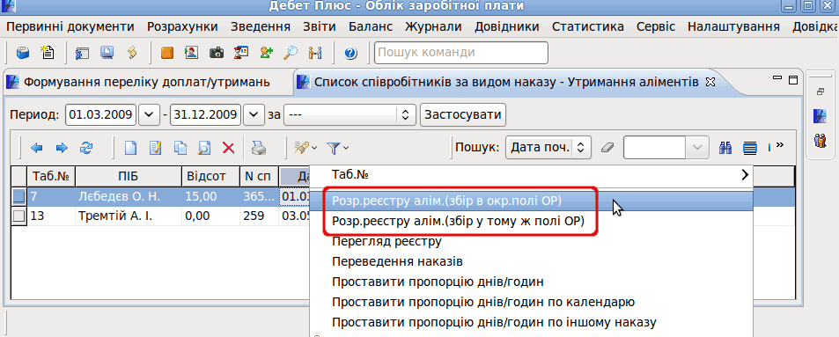Click the blue back arrow icon
This screenshot has width=839, height=337.
(x=37, y=148)
